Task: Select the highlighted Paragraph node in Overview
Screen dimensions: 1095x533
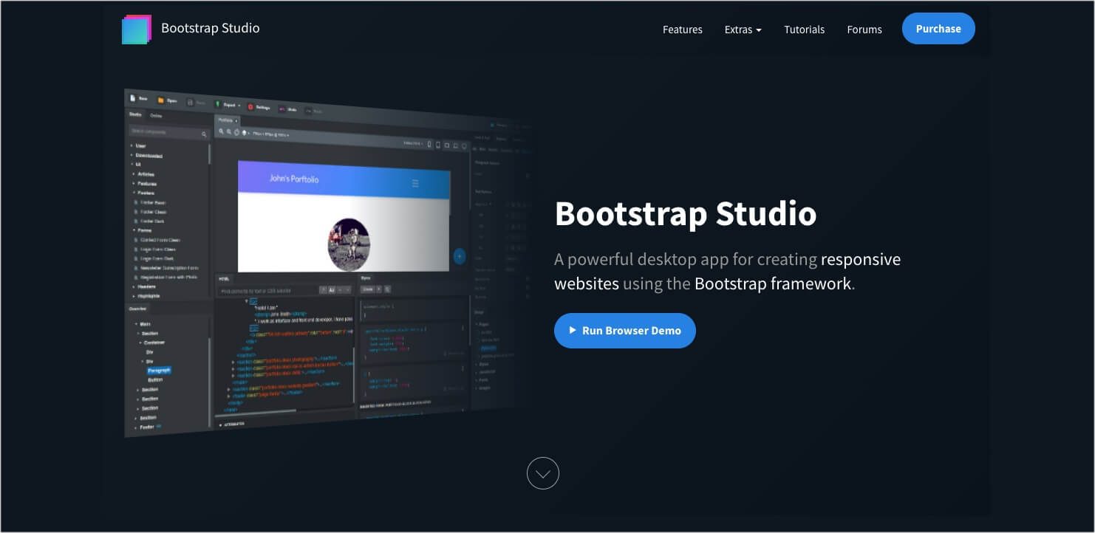Action: click(159, 370)
